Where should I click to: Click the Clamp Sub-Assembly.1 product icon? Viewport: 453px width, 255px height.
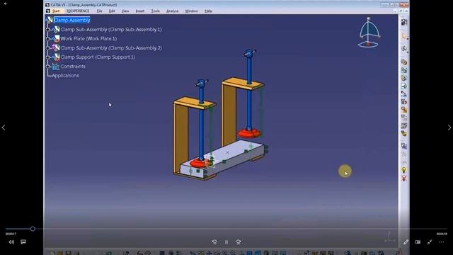pos(56,29)
